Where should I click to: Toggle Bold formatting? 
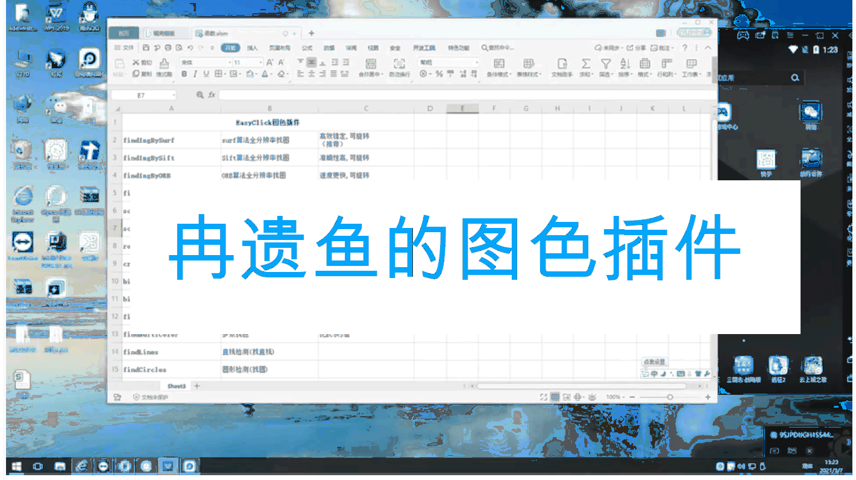tap(184, 74)
